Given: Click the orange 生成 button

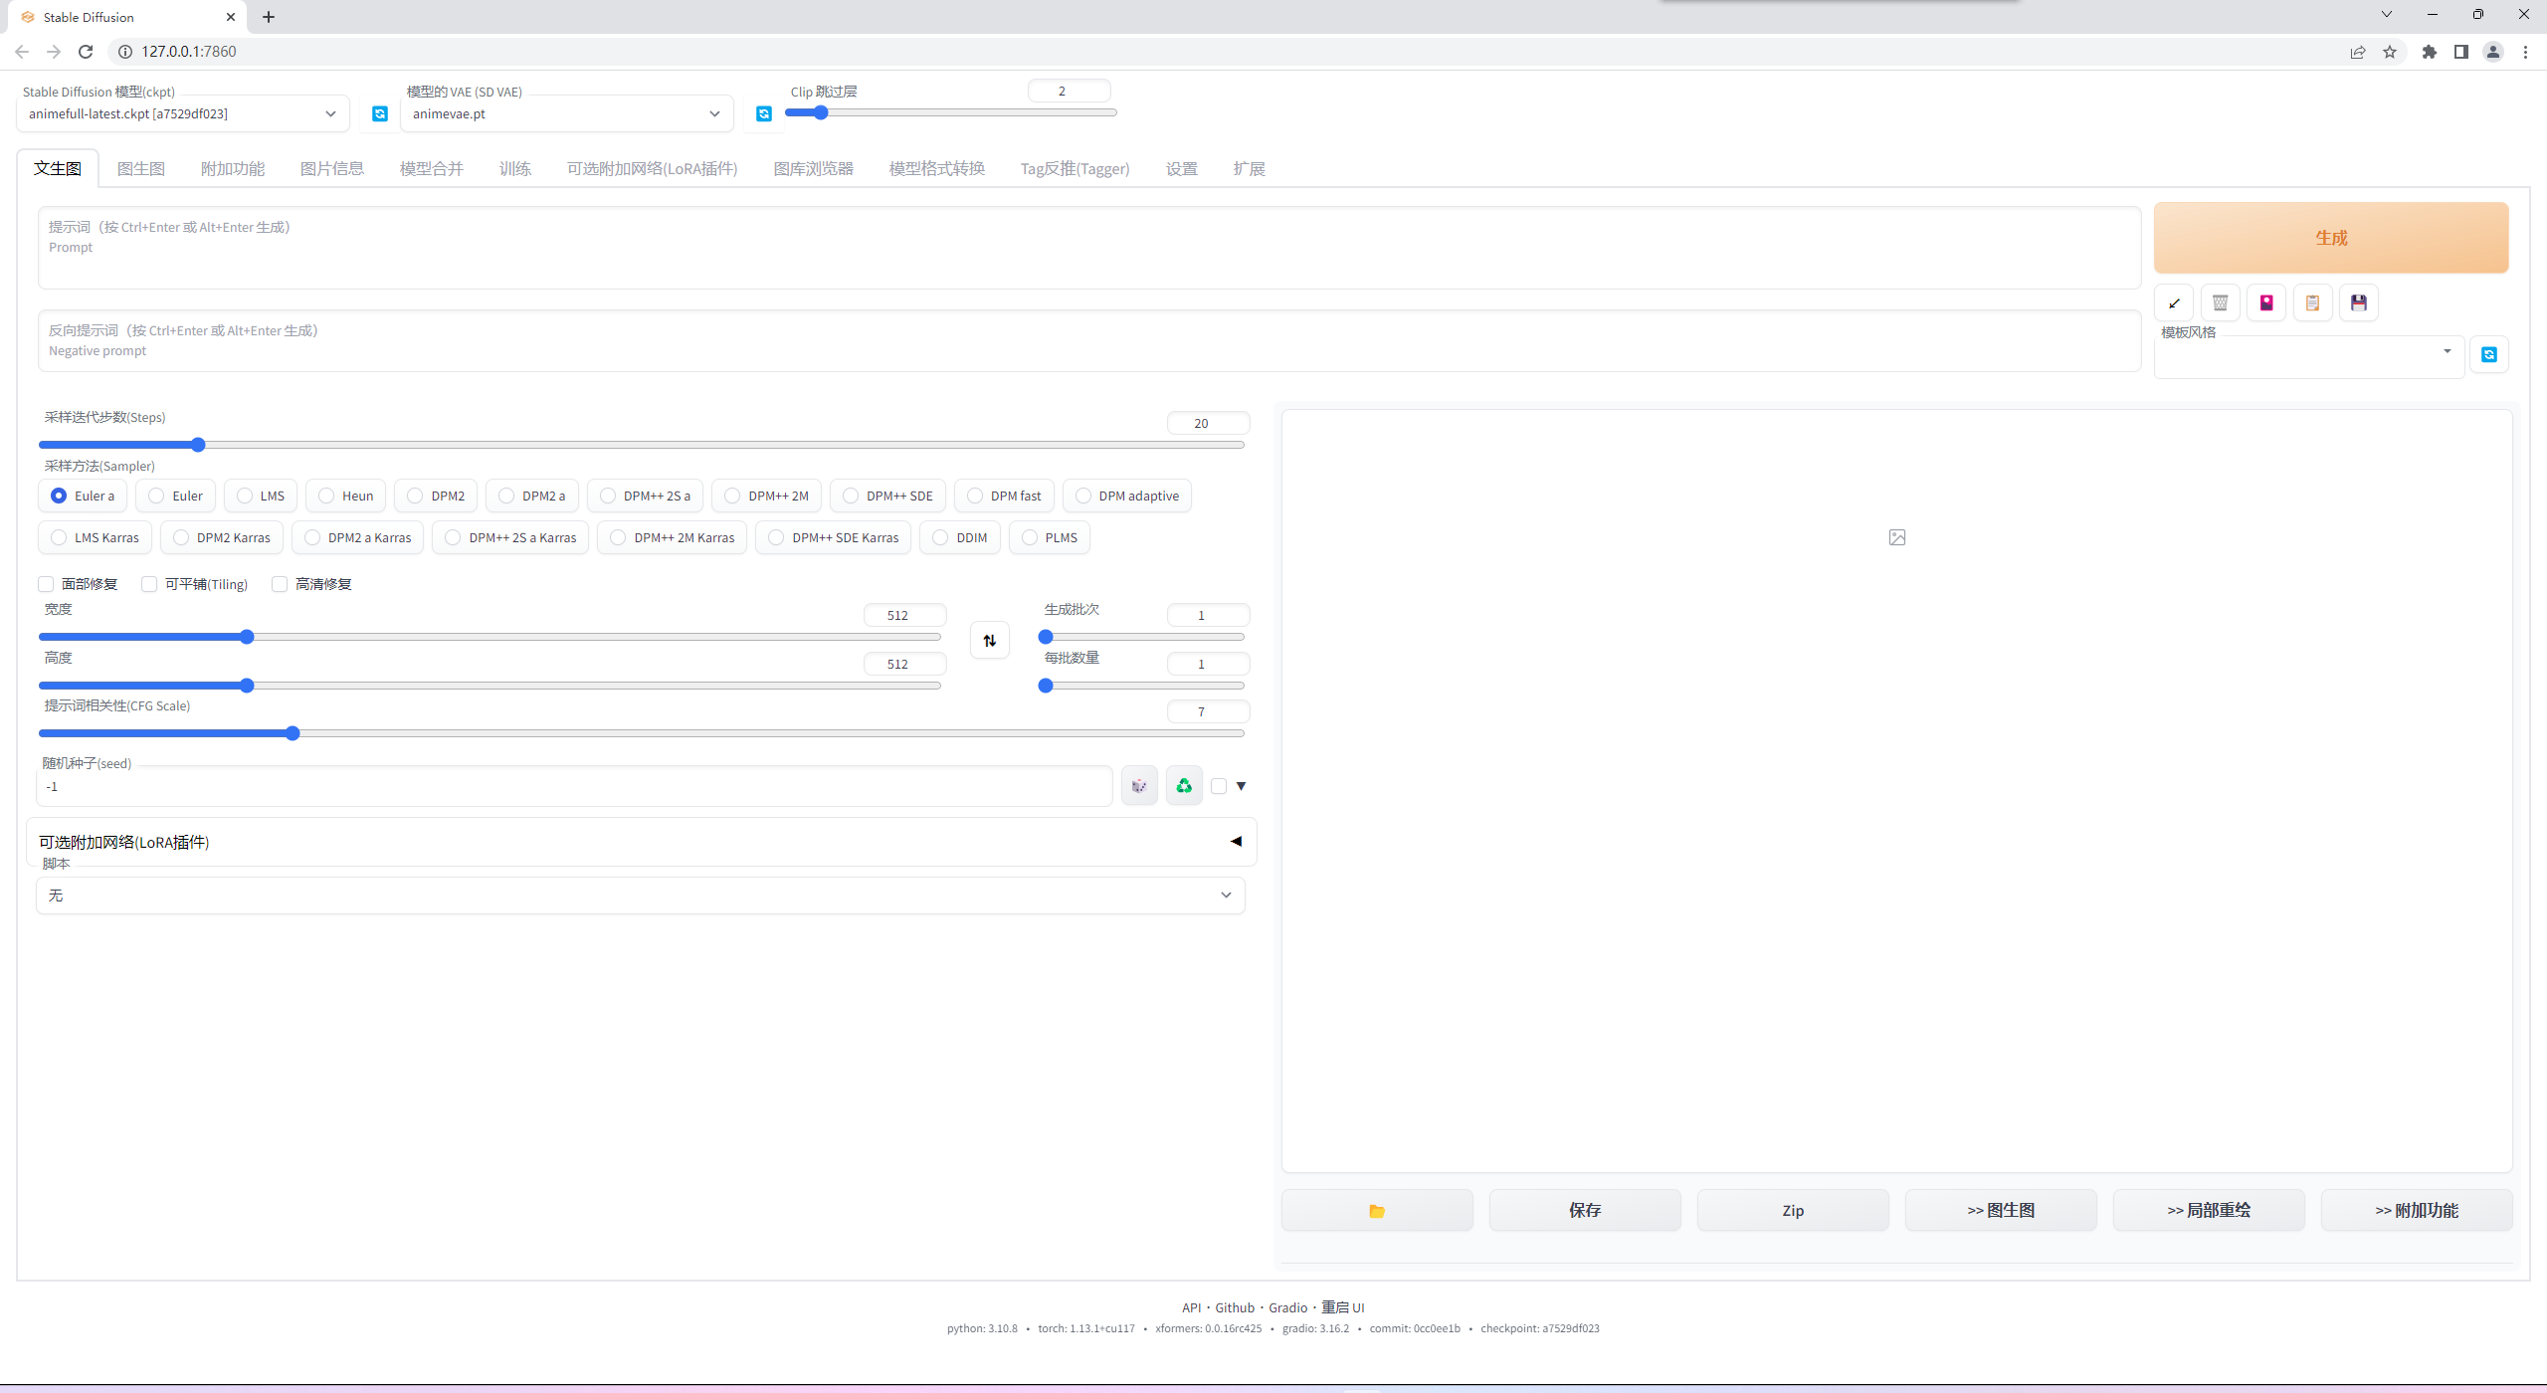Looking at the screenshot, I should pyautogui.click(x=2330, y=238).
